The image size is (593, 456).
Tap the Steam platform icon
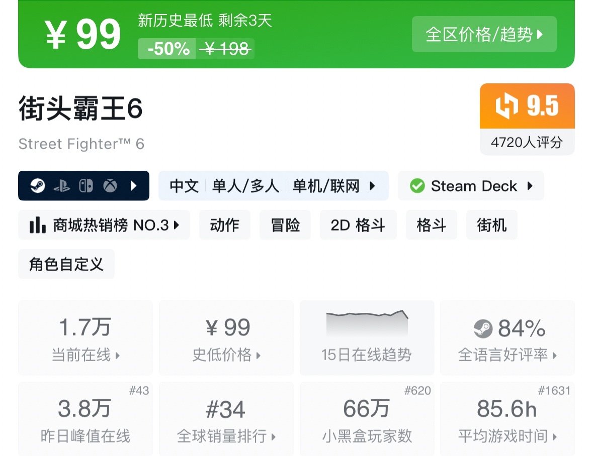[37, 186]
